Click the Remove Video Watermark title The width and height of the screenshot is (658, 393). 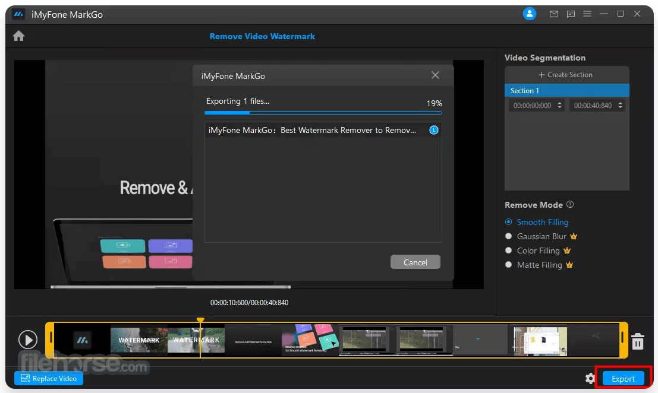pyautogui.click(x=262, y=36)
